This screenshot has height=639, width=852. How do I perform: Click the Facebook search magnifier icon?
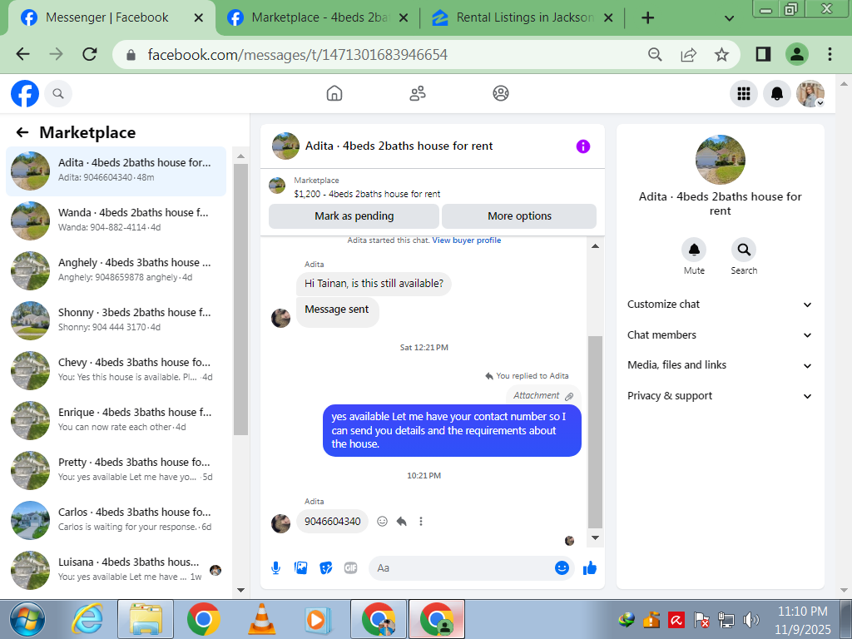(58, 94)
